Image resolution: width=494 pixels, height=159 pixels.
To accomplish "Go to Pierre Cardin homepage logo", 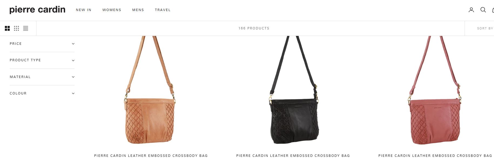I will [37, 10].
